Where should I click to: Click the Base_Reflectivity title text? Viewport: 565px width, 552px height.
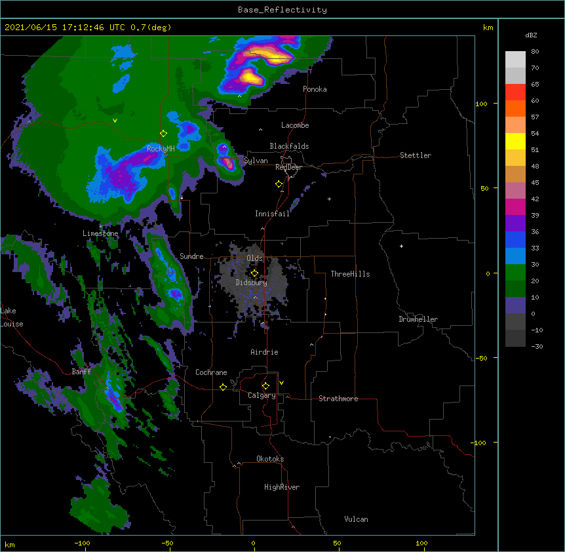tap(282, 10)
